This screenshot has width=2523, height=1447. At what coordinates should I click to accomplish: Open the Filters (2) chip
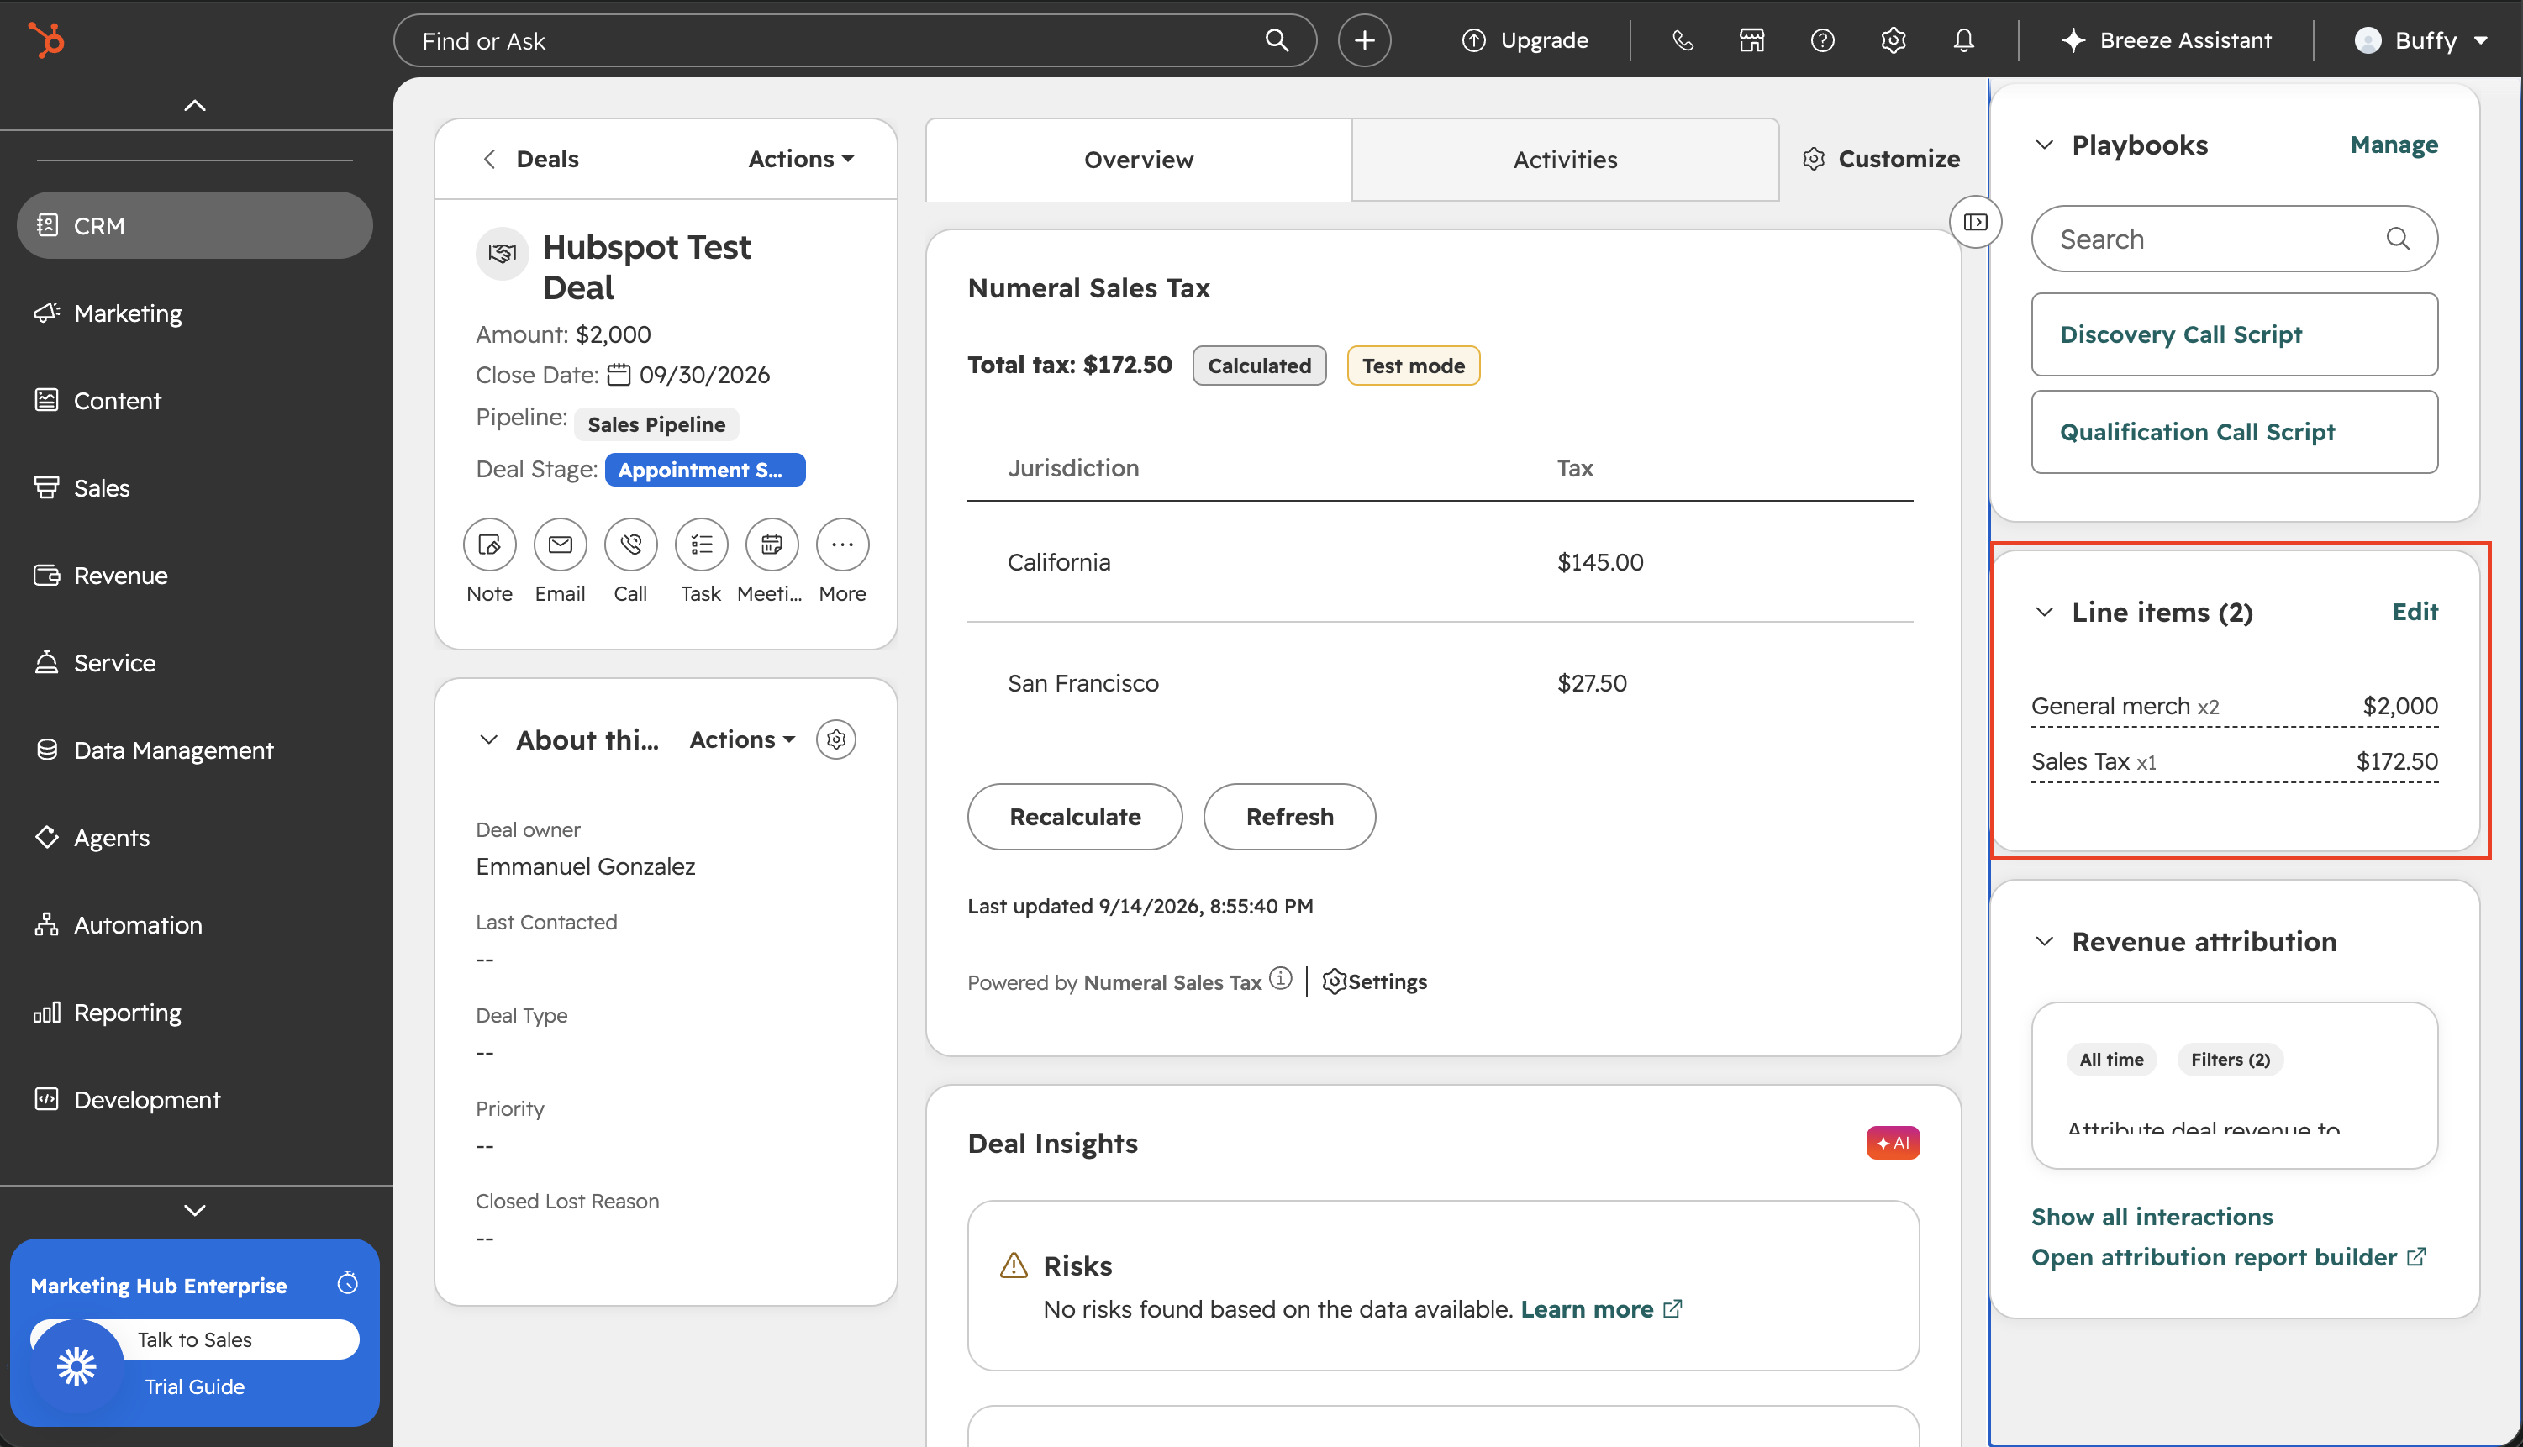(2230, 1060)
